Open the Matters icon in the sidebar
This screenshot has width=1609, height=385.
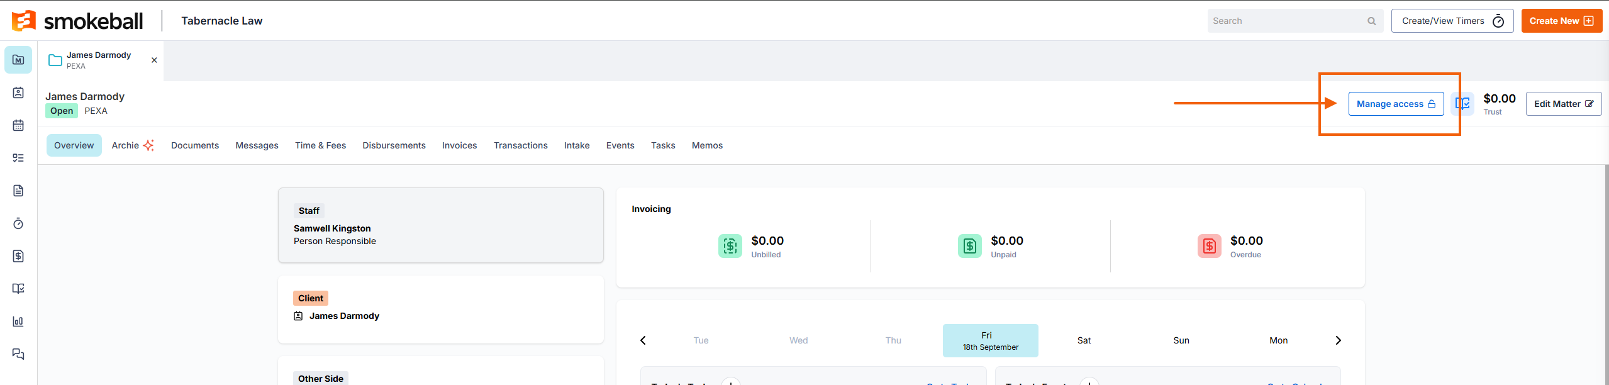18,60
